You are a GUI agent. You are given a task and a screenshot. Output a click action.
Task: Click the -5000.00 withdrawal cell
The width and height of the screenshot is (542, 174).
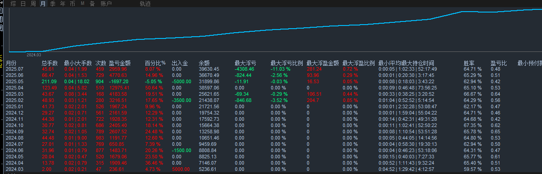[x=182, y=82]
